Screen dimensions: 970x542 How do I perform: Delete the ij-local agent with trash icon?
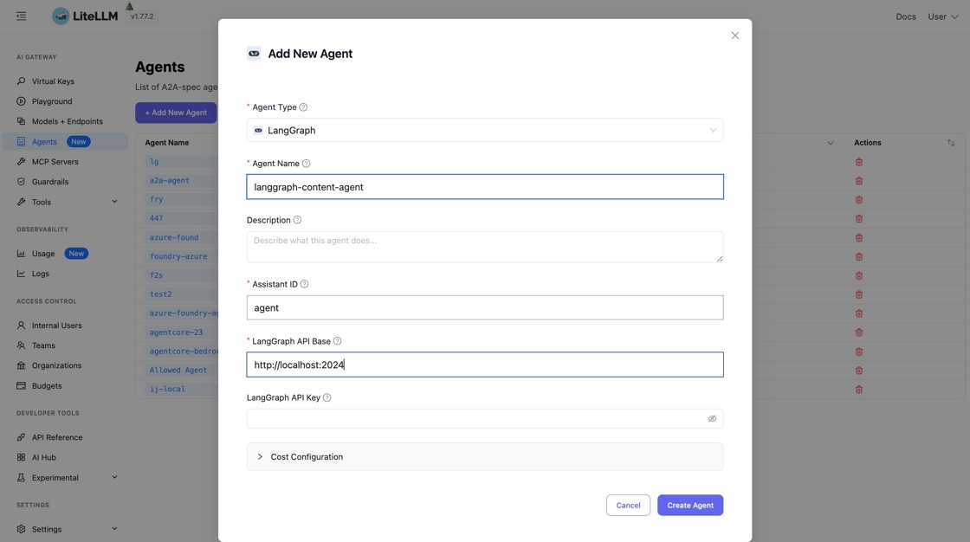tap(858, 389)
